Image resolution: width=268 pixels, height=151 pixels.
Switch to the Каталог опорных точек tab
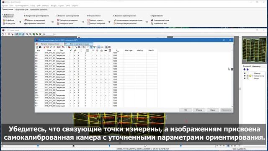coord(49,44)
